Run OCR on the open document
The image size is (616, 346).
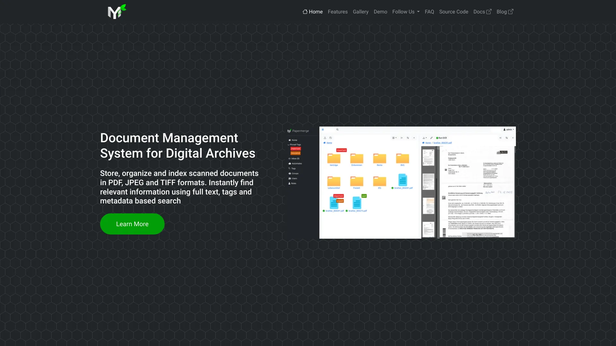tap(442, 138)
